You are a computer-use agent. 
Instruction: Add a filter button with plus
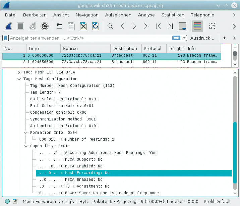click(225, 38)
